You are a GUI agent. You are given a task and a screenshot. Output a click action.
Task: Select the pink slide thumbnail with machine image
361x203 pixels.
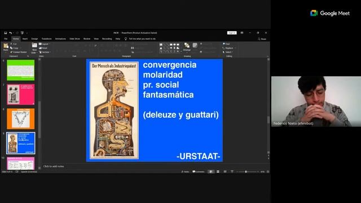coord(21,94)
